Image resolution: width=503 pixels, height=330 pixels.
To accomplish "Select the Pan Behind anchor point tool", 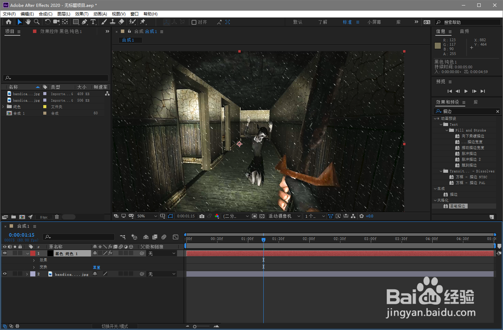I will click(x=65, y=22).
